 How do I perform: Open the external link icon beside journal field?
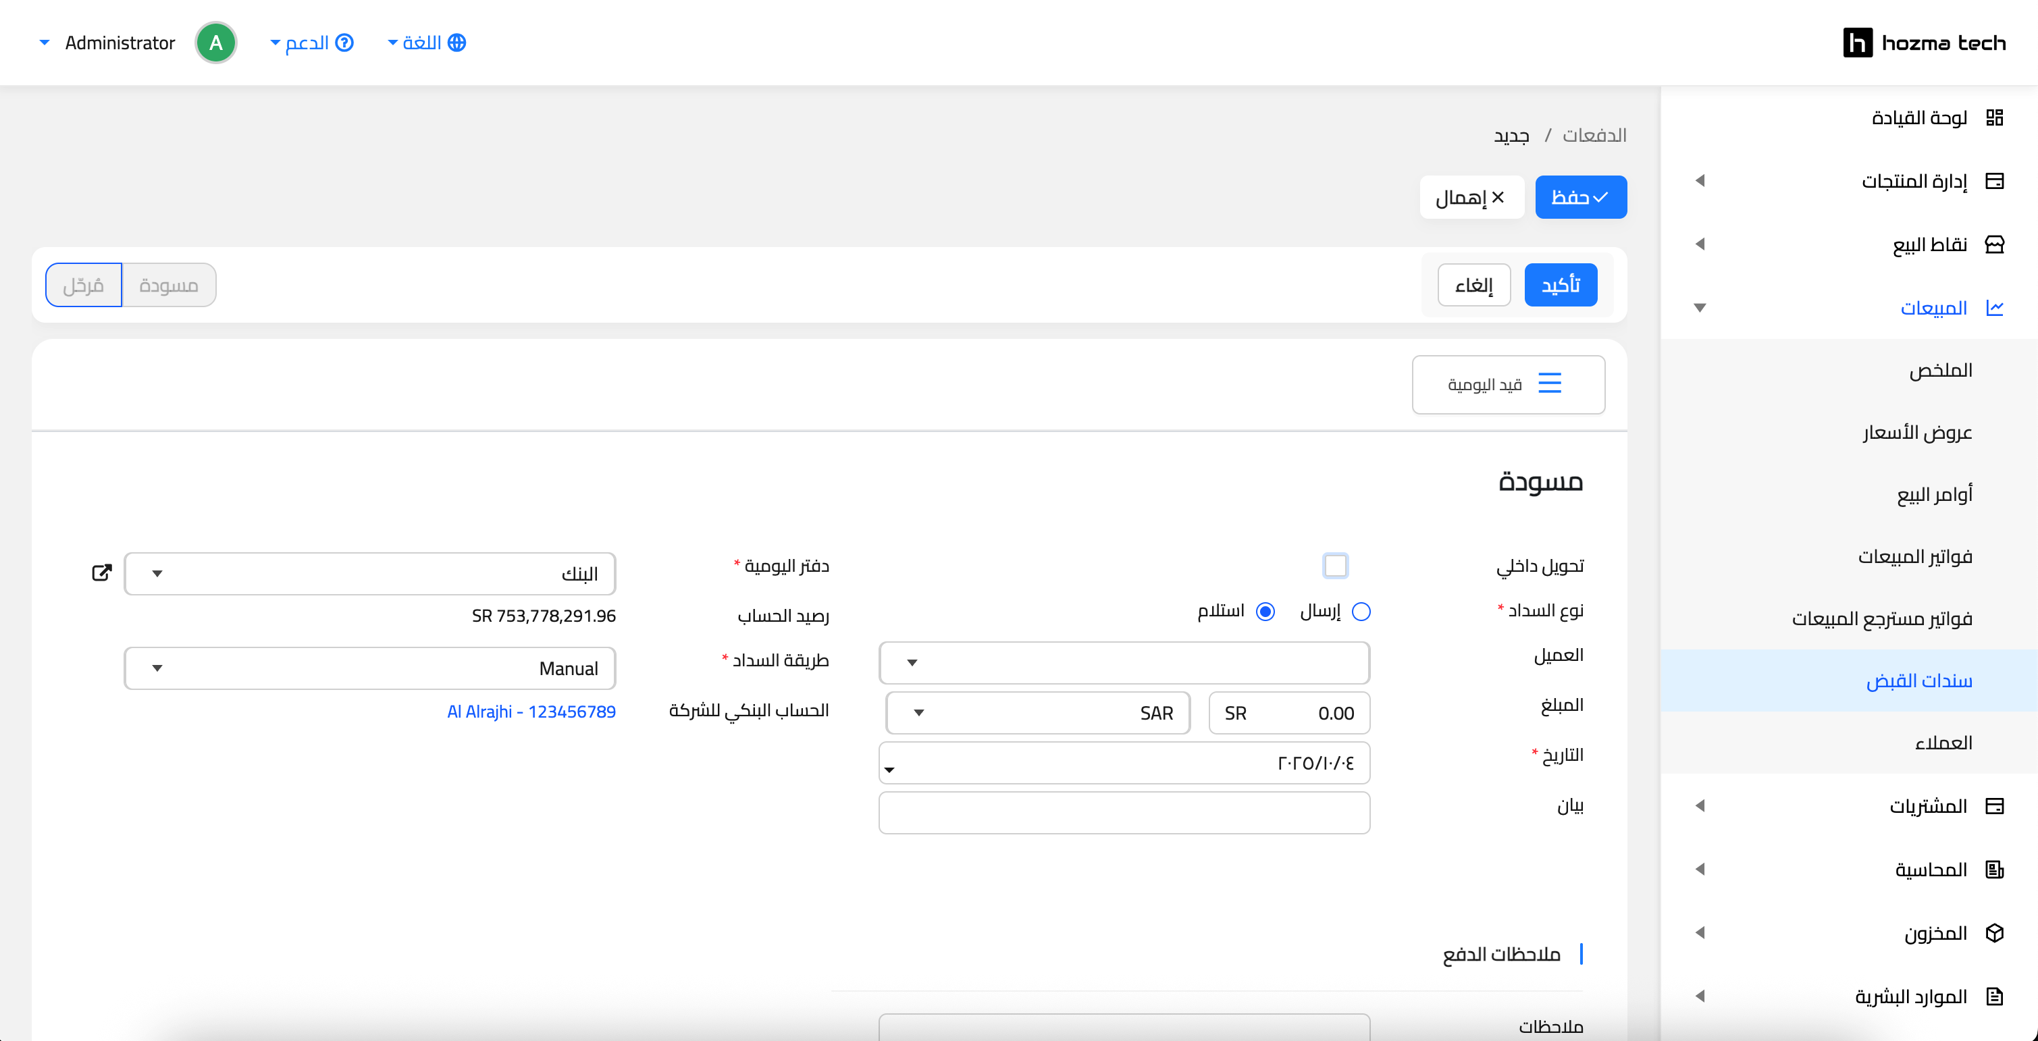click(102, 572)
